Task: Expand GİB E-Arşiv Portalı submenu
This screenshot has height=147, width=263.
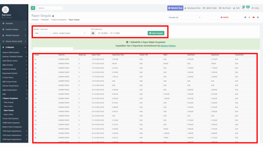Action: coord(14,82)
